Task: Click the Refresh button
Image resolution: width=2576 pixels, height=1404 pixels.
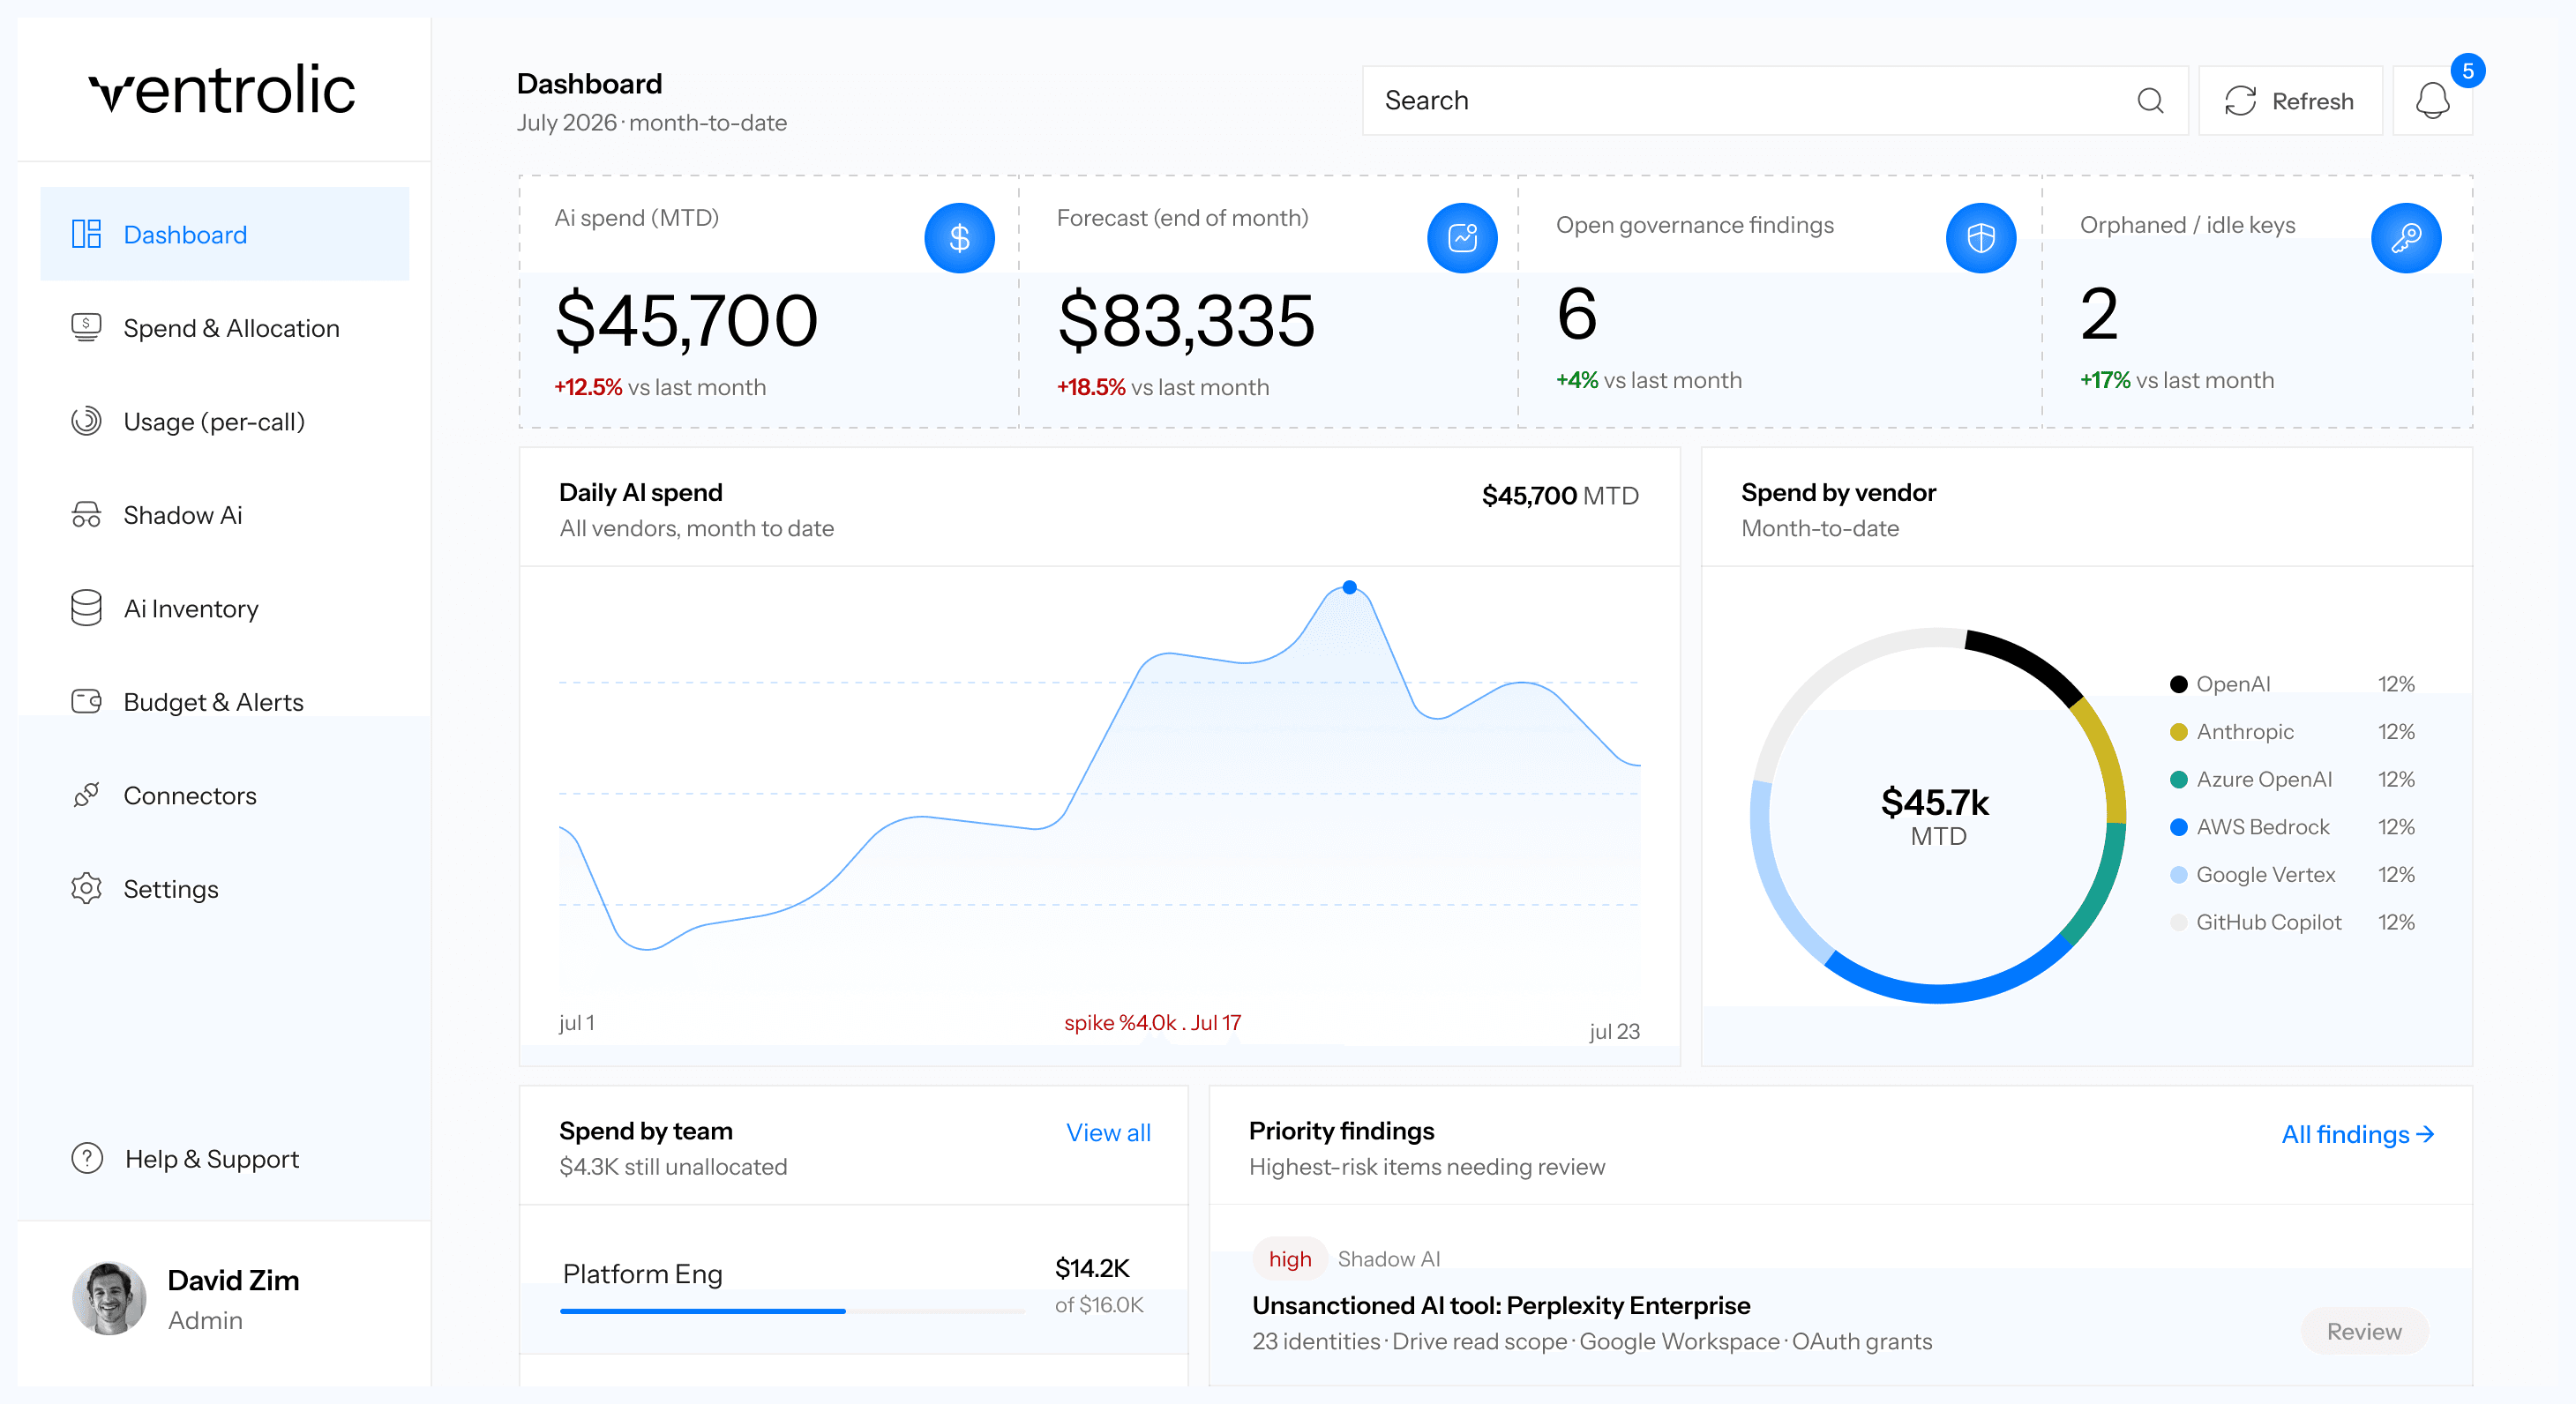Action: (2290, 101)
